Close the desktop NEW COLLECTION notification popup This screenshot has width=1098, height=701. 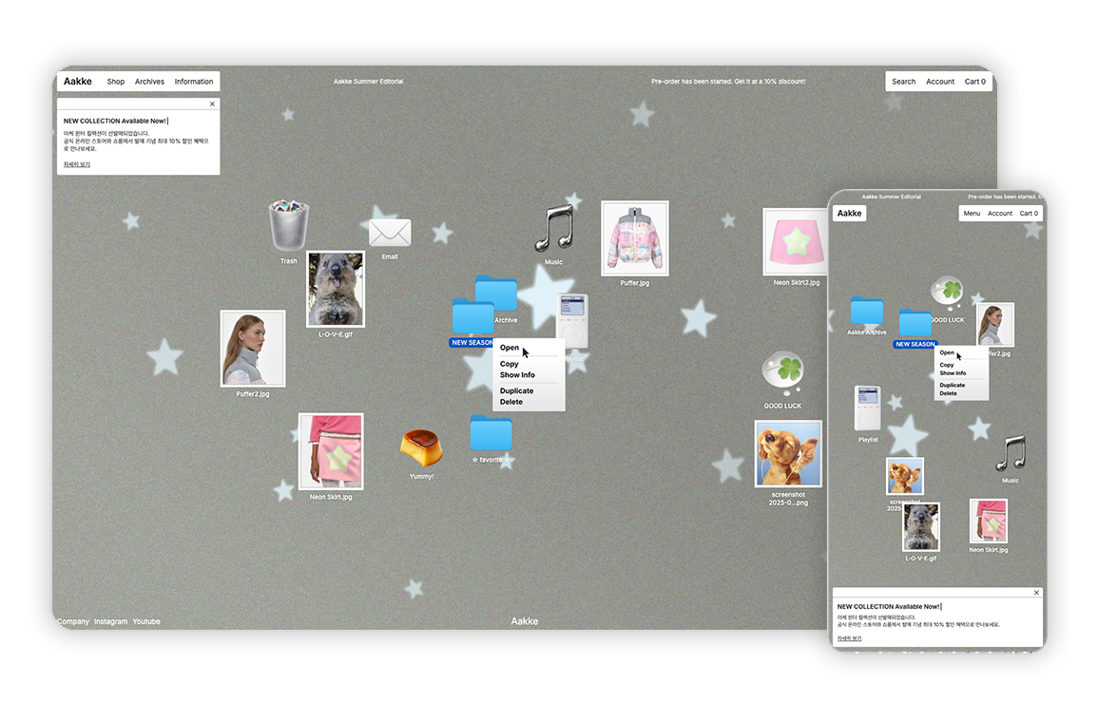pyautogui.click(x=212, y=104)
